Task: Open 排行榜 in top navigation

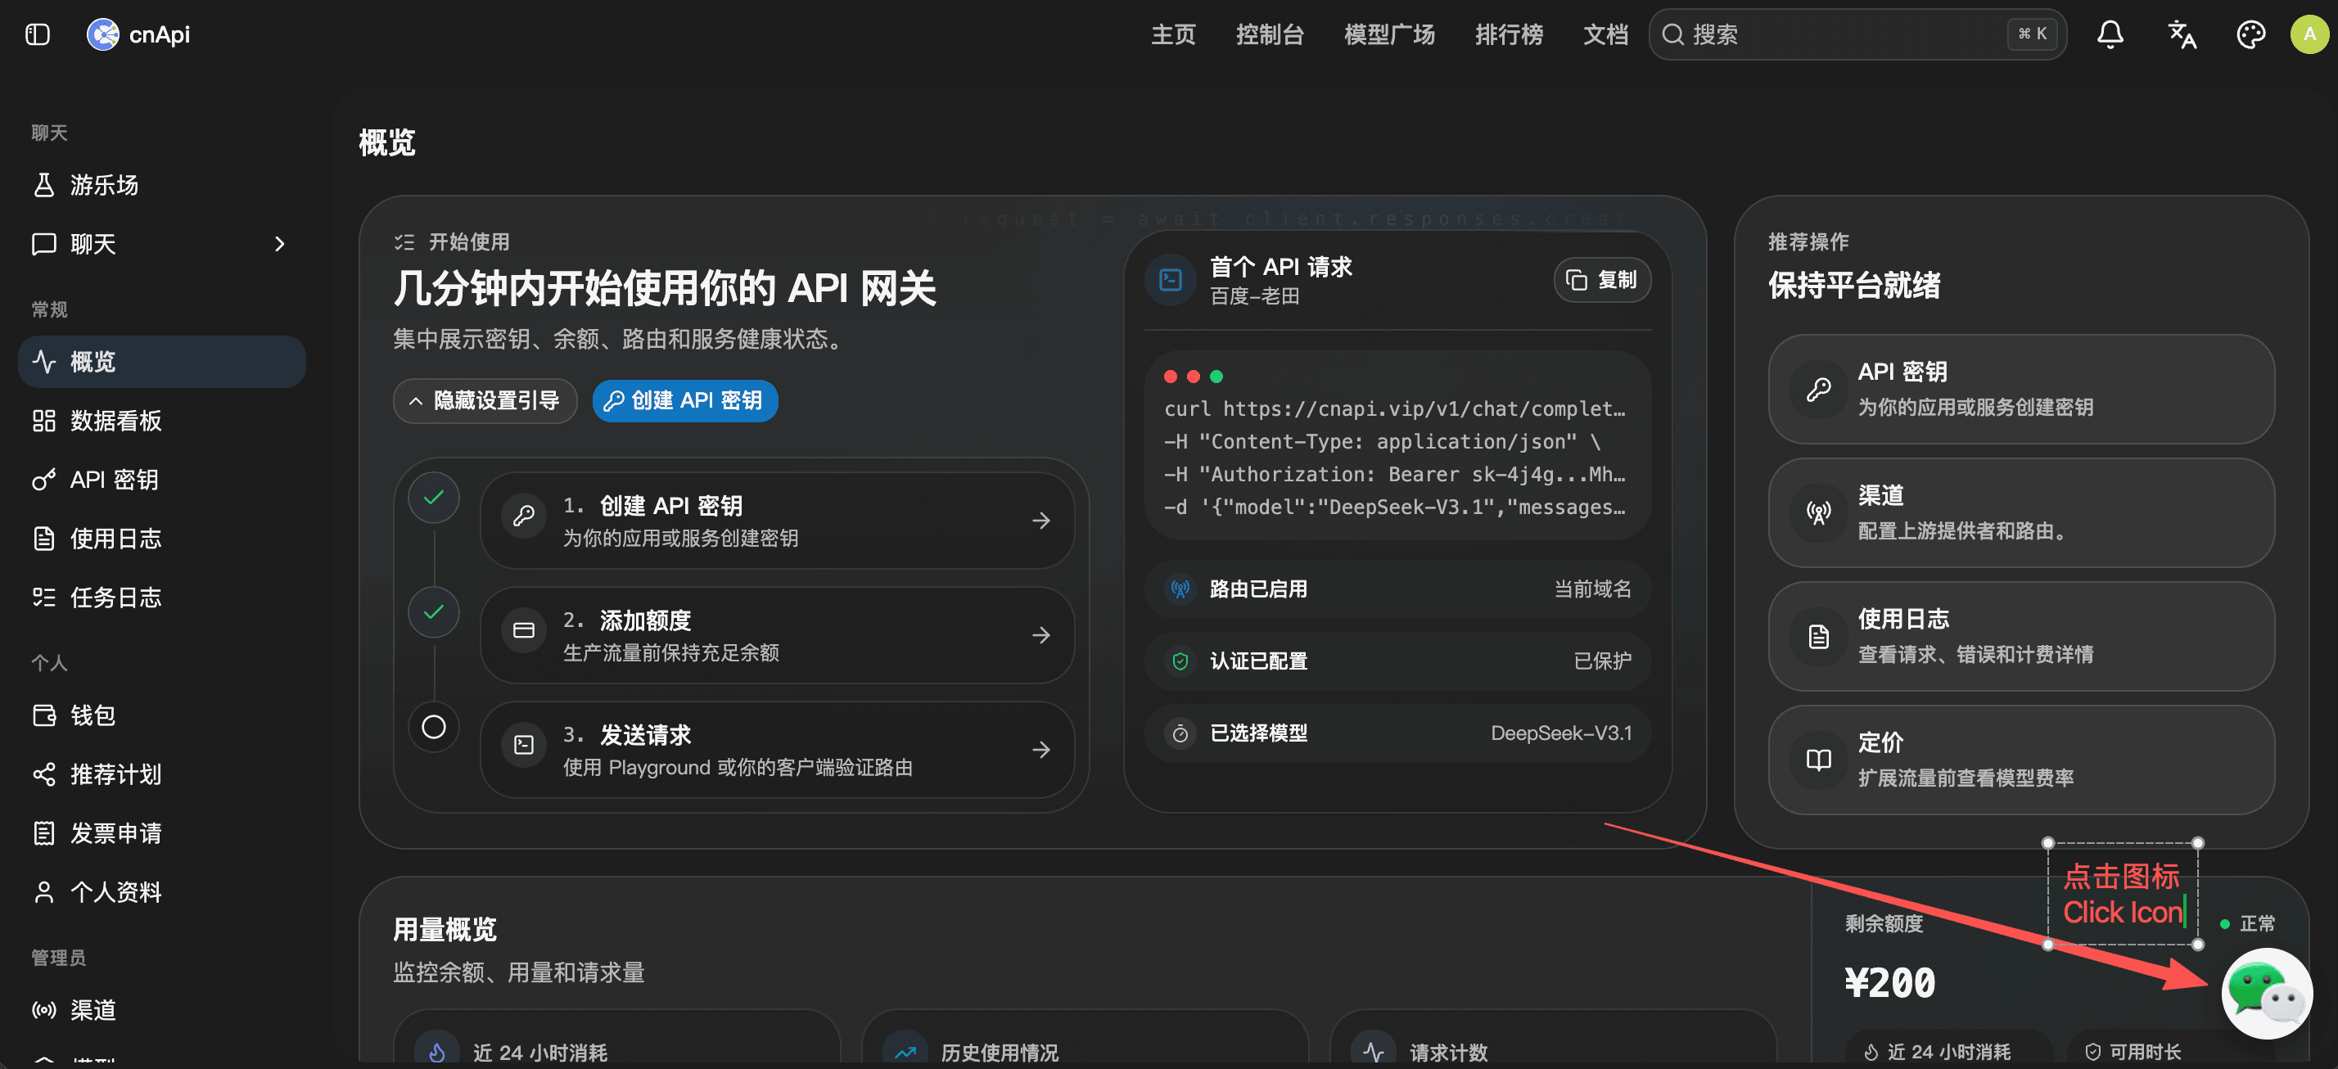Action: (x=1509, y=34)
